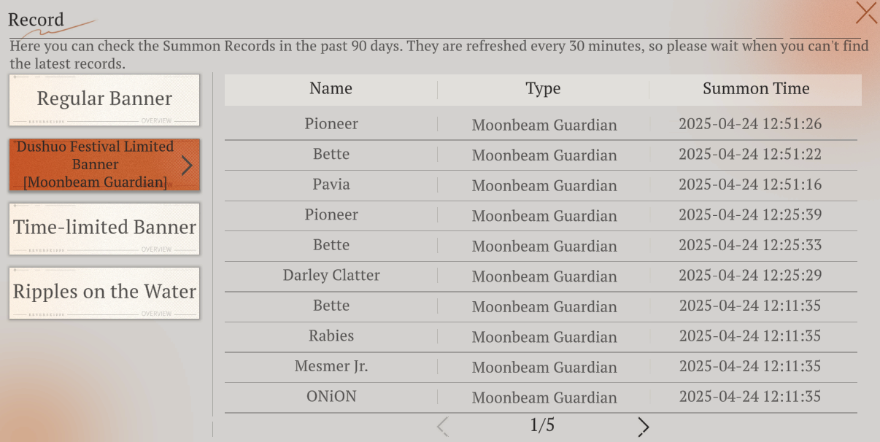Image resolution: width=880 pixels, height=442 pixels.
Task: Go to previous page of records
Action: click(x=442, y=426)
